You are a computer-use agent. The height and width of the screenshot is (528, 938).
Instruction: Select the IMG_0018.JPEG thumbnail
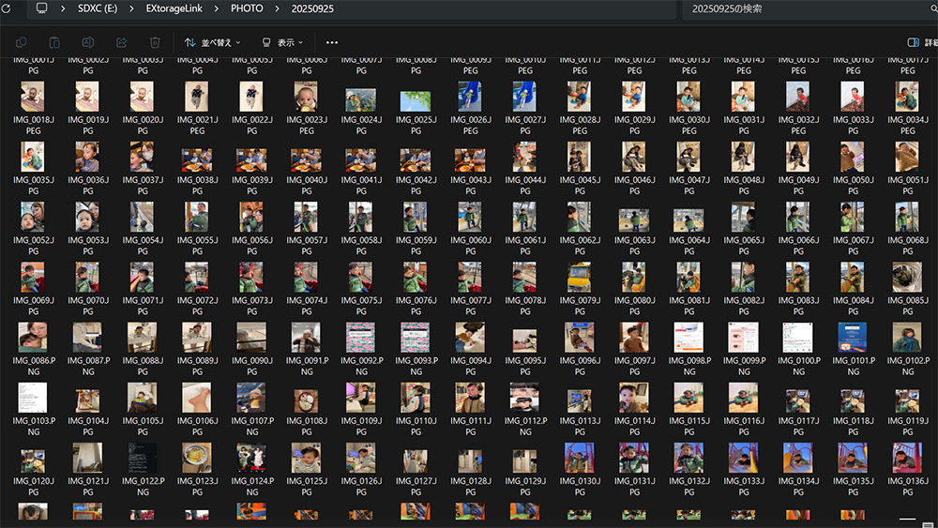[x=33, y=98]
